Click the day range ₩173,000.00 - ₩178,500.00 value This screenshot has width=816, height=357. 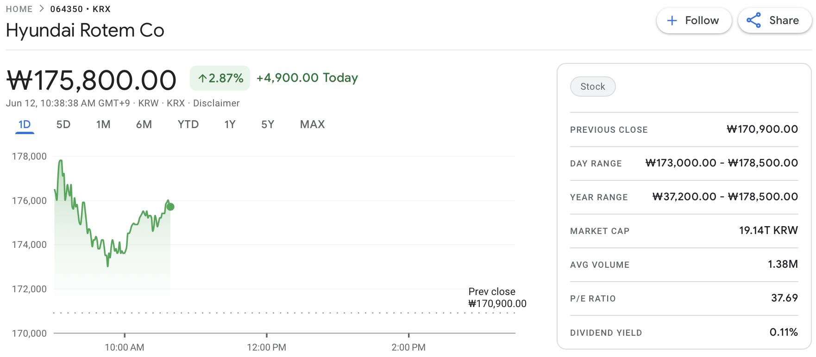(722, 163)
